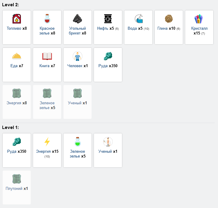Open the Руда x350 link in Level 2
Viewport: 218px width, 208px height.
pyautogui.click(x=108, y=66)
